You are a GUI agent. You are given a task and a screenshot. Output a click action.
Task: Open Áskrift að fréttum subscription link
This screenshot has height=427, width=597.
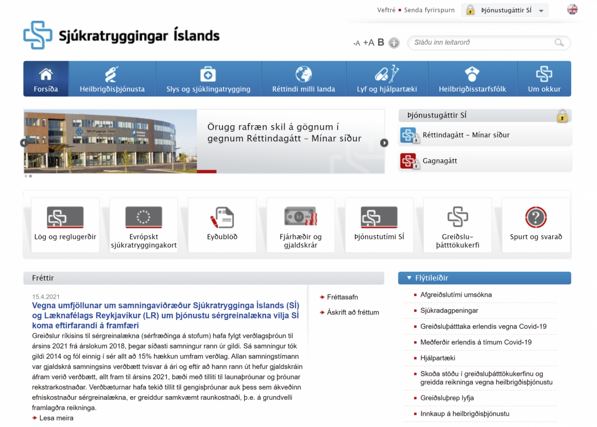[353, 313]
